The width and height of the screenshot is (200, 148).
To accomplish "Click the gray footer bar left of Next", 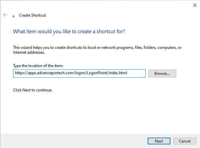I will pyautogui.click(x=72, y=141).
